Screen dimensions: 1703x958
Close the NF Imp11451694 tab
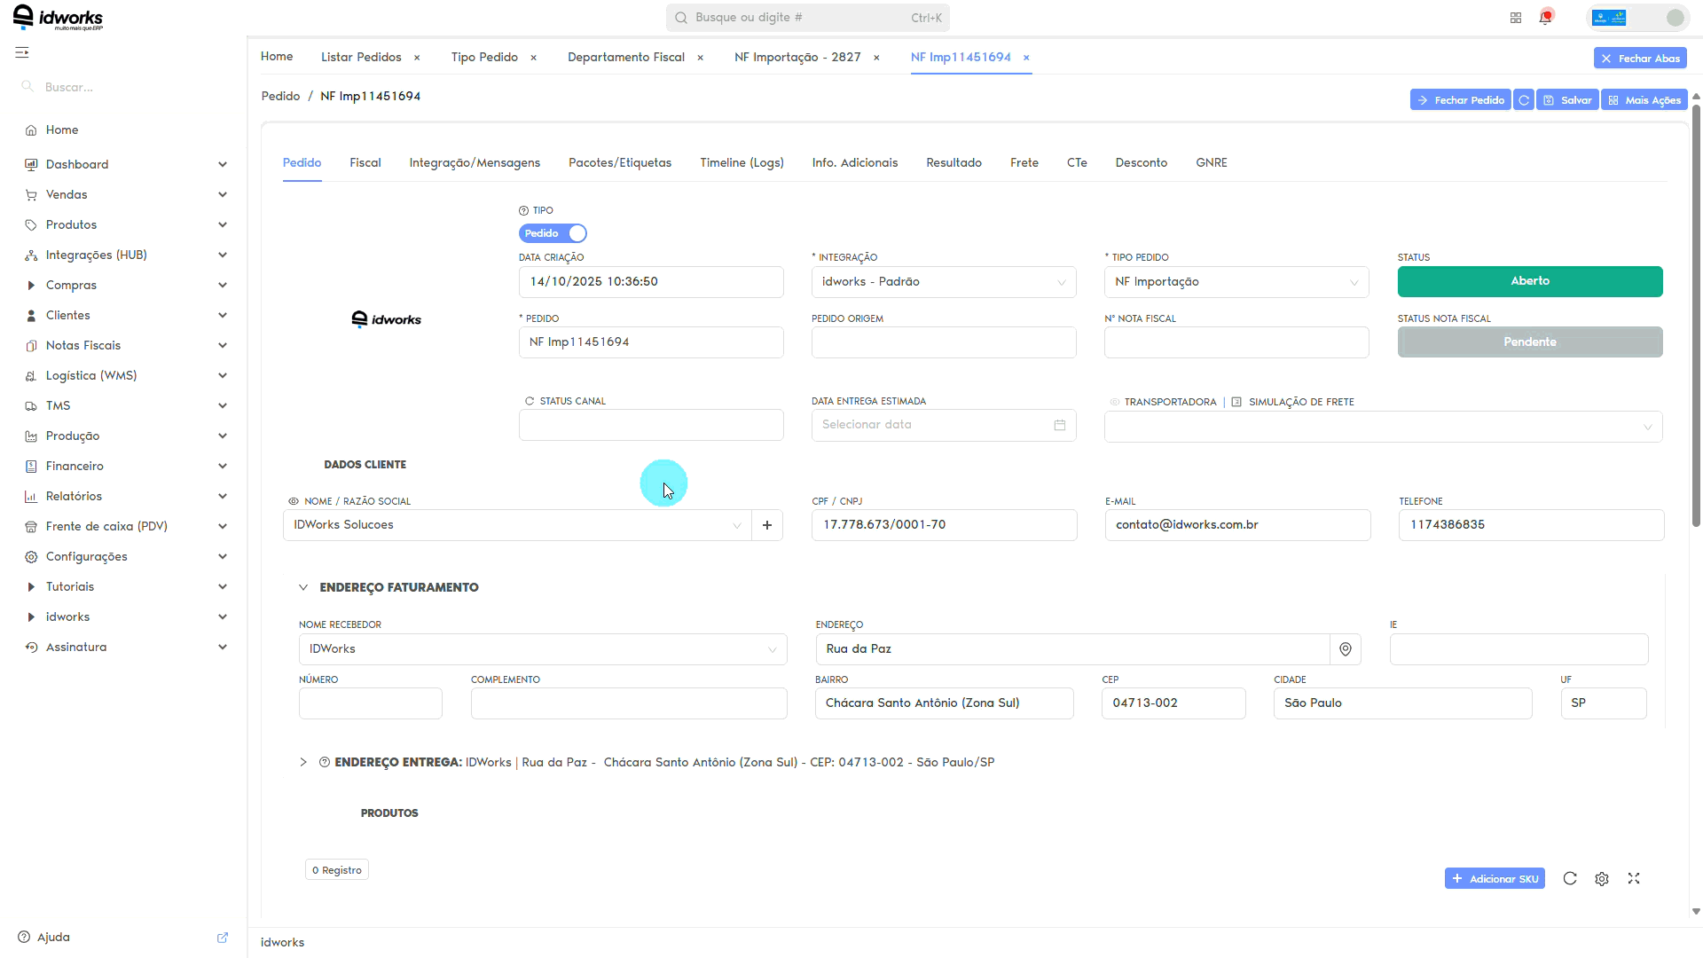pos(1026,58)
